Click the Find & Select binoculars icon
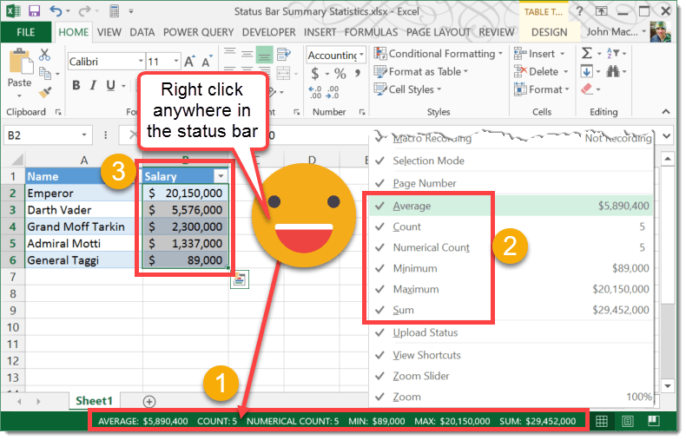 click(613, 71)
